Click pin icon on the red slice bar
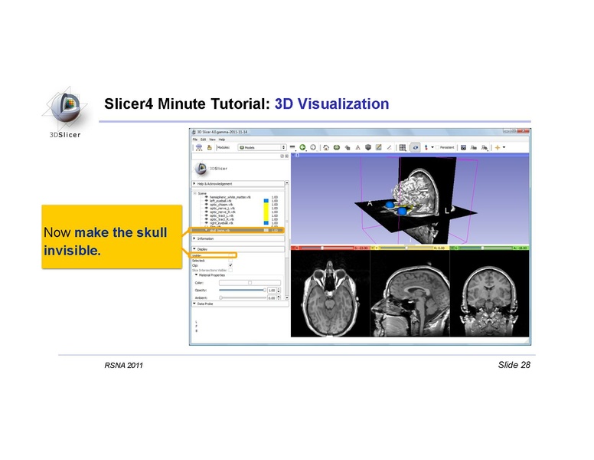594x460 pixels. point(293,248)
